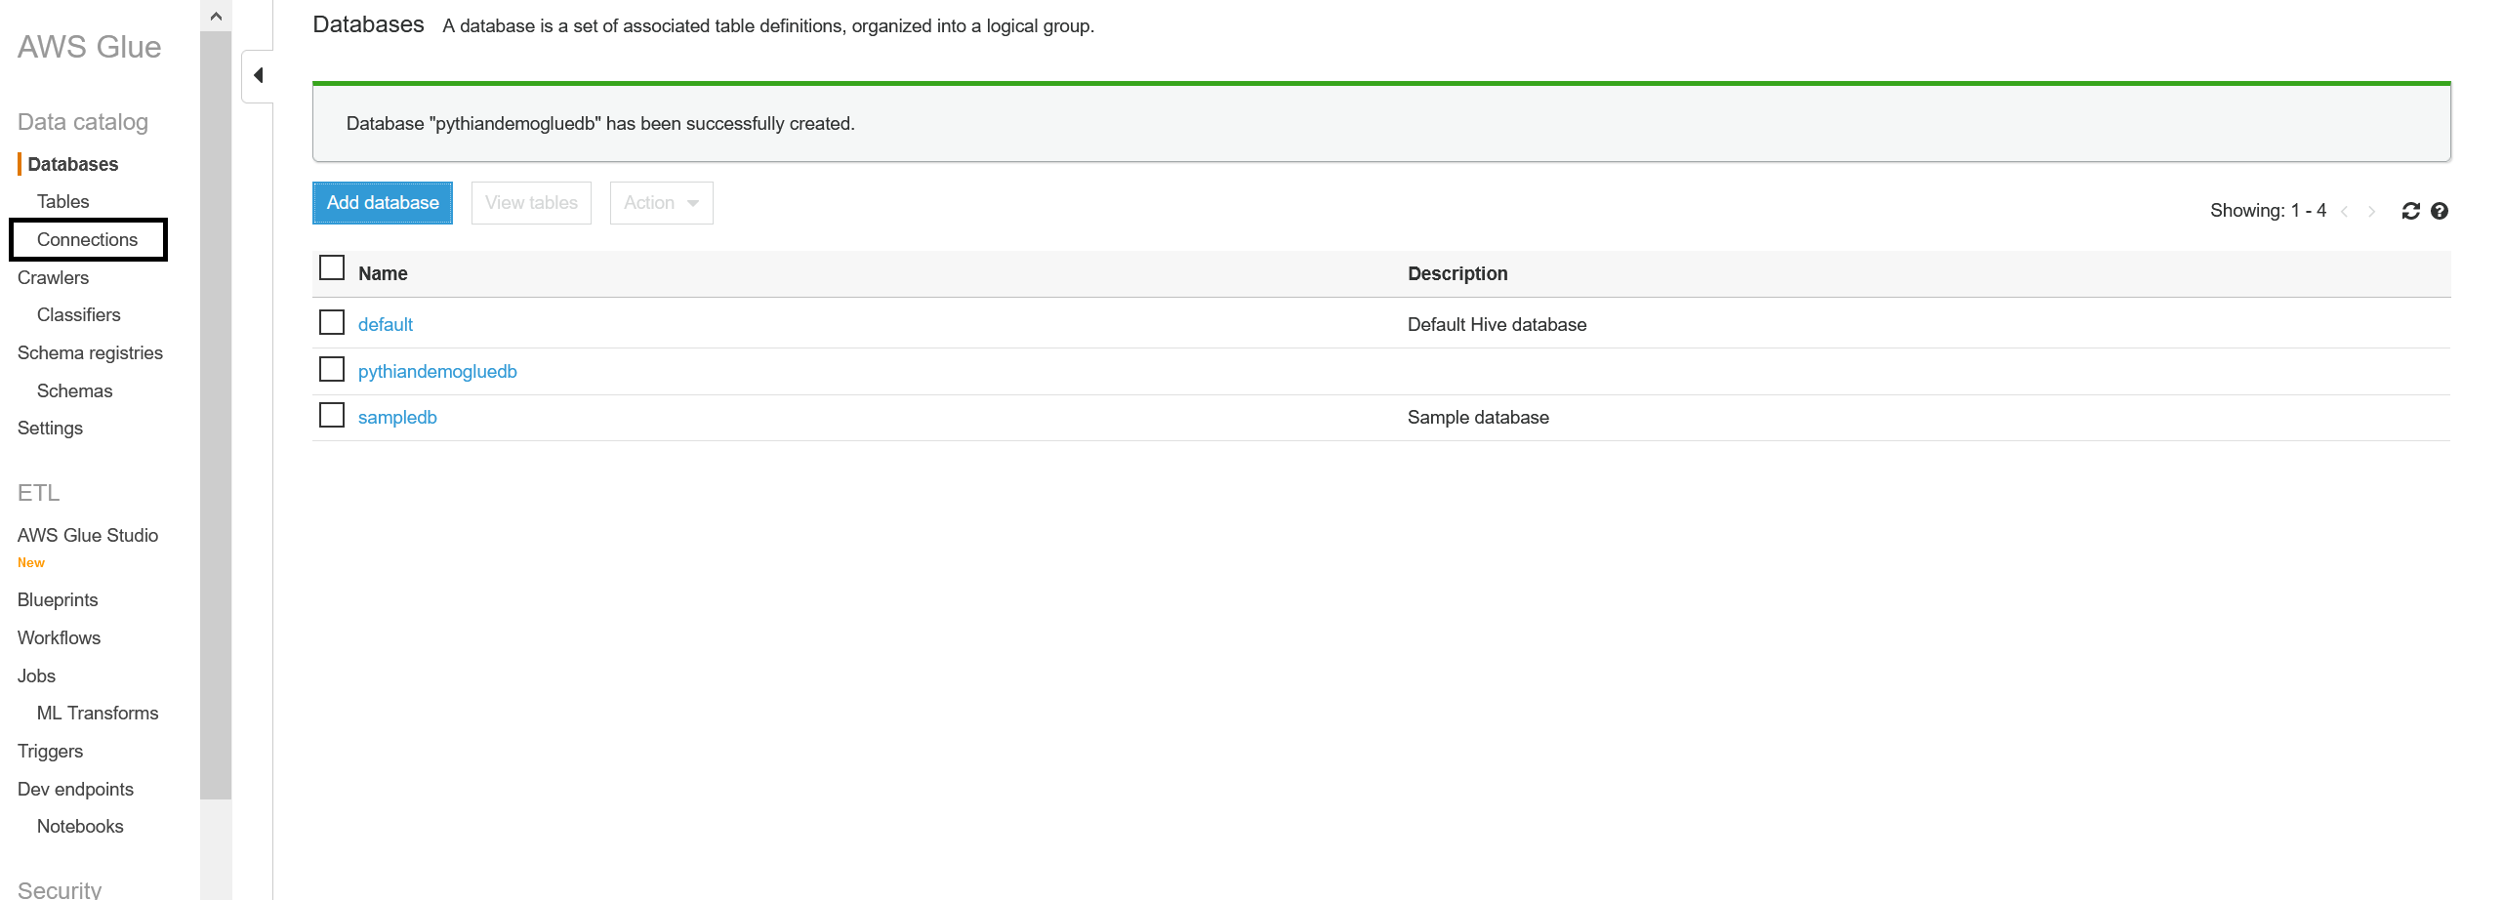Open the sampledb database link
The height and width of the screenshot is (900, 2503).
click(x=397, y=417)
